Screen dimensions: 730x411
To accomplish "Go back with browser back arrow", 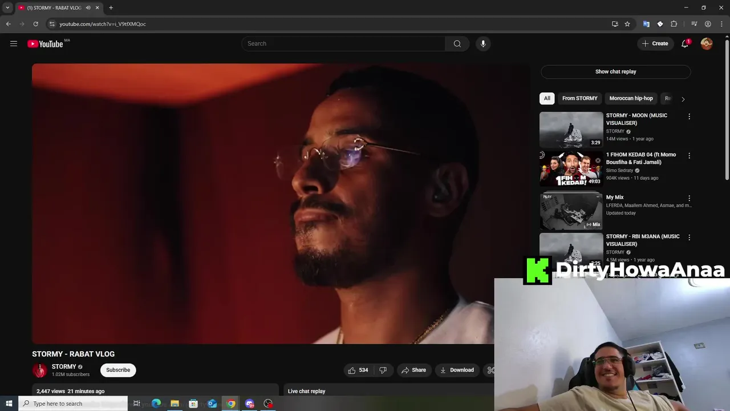I will pos(9,24).
